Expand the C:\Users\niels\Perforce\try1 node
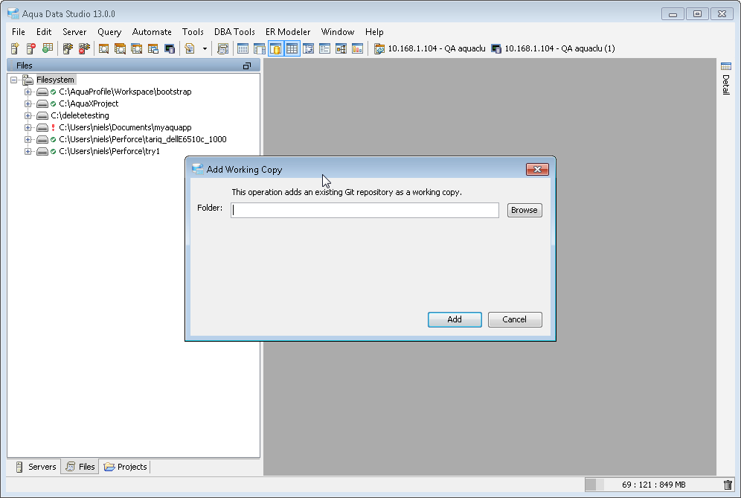Image resolution: width=741 pixels, height=498 pixels. [28, 151]
